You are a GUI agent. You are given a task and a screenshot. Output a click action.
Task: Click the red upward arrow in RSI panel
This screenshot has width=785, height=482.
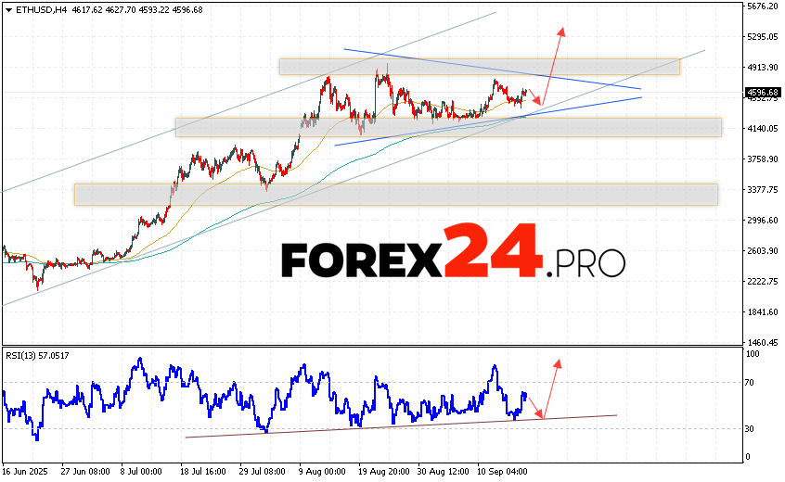(x=551, y=388)
